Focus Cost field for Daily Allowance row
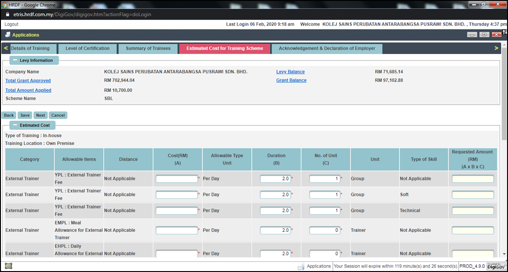508x272 pixels. (176, 254)
